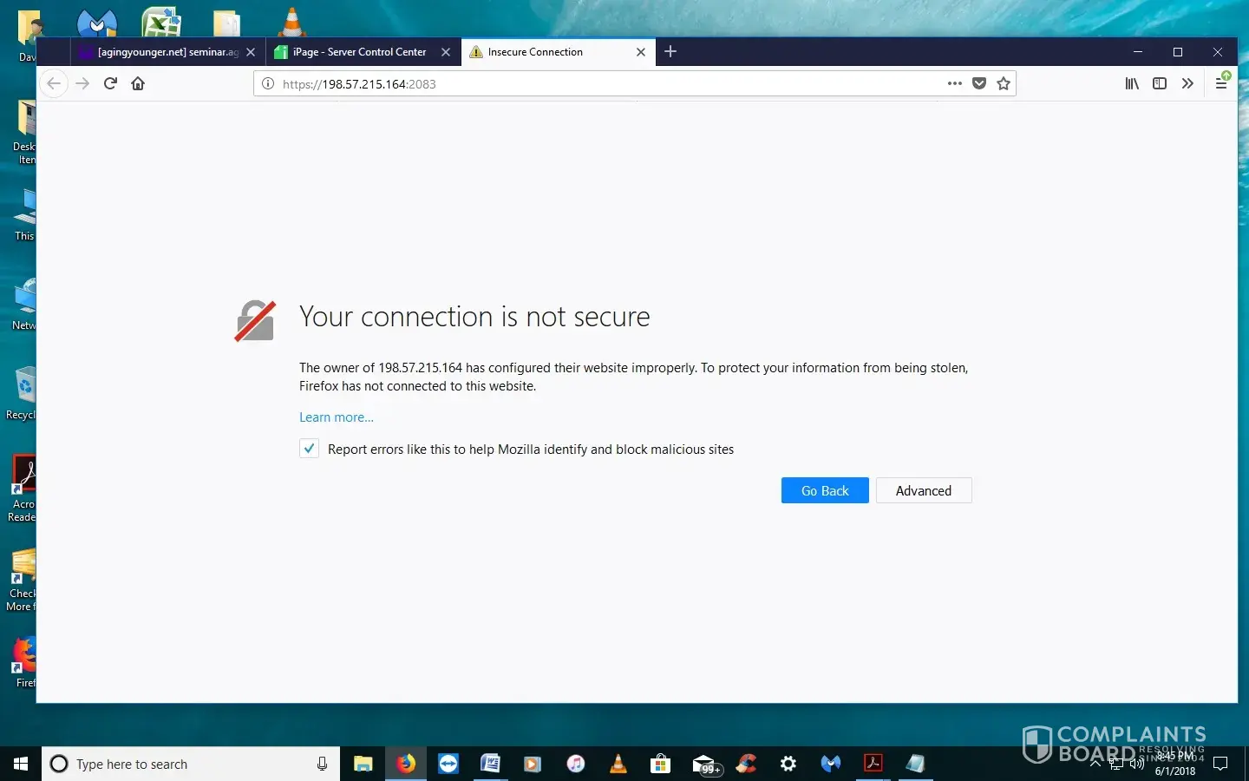Open the Firefox home page
Screen dimensions: 1249x781
pos(138,84)
